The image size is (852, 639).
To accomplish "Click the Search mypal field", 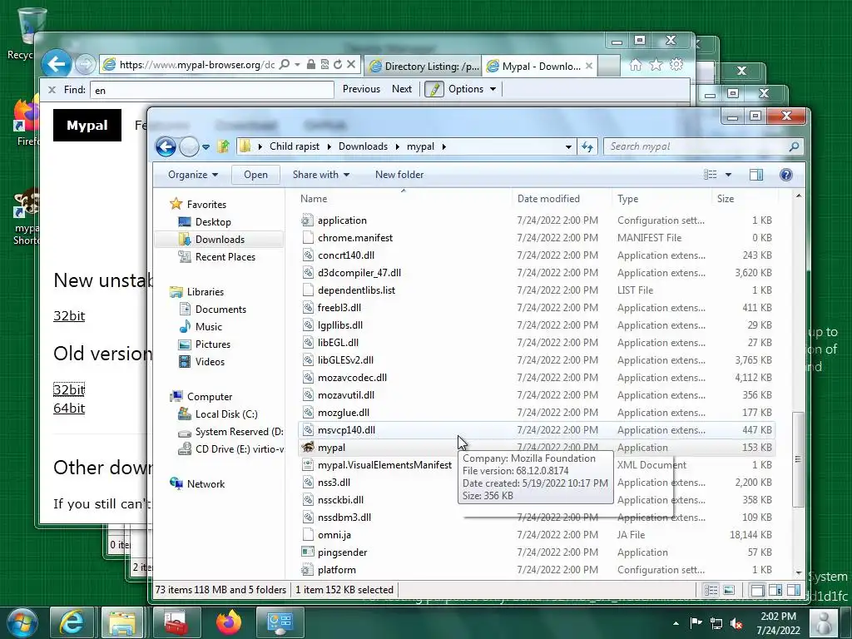I will 703,146.
